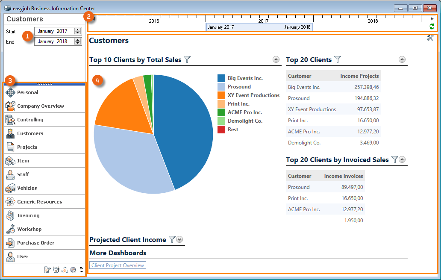Image resolution: width=441 pixels, height=280 pixels.
Task: Go to Purchase Order in sidebar
Action: (35, 243)
